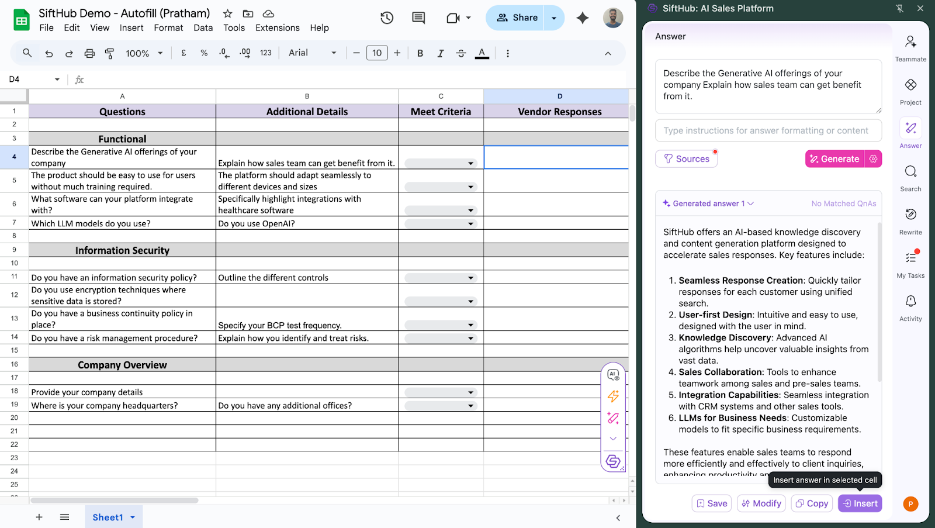Open the Activity notifications bell
This screenshot has height=528, width=935.
tap(910, 301)
